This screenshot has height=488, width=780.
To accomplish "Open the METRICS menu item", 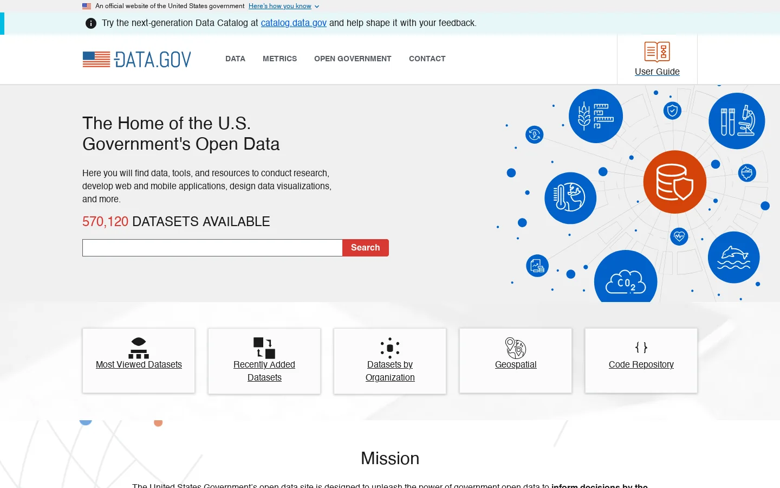I will (x=279, y=59).
